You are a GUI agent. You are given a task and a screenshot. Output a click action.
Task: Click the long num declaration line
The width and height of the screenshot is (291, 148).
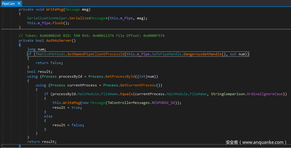[x=36, y=49]
